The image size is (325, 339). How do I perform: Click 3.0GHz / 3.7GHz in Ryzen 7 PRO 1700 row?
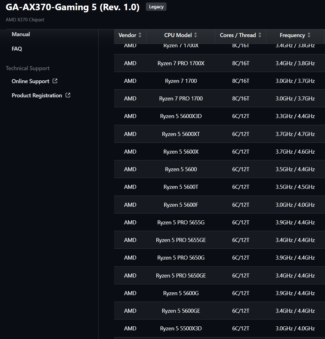295,98
